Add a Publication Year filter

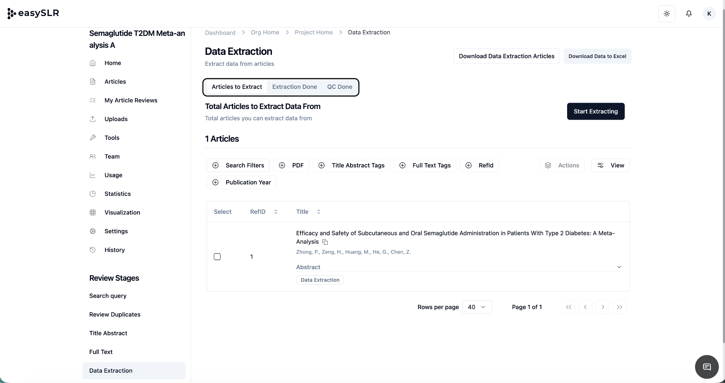click(241, 182)
